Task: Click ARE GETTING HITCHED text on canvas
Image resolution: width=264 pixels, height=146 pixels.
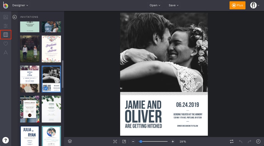Action: click(x=143, y=126)
